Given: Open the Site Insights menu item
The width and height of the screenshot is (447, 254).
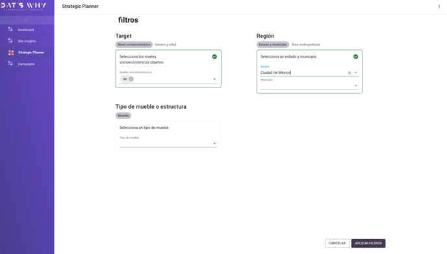Looking at the screenshot, I should point(27,41).
